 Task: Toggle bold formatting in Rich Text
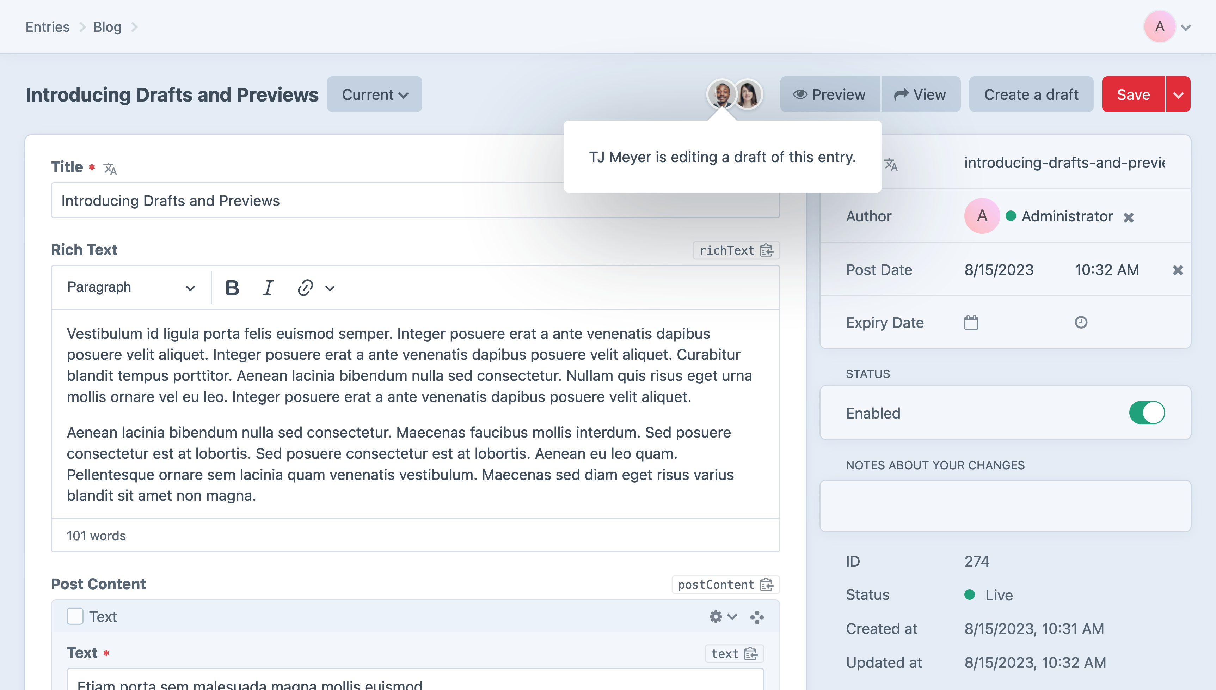232,288
